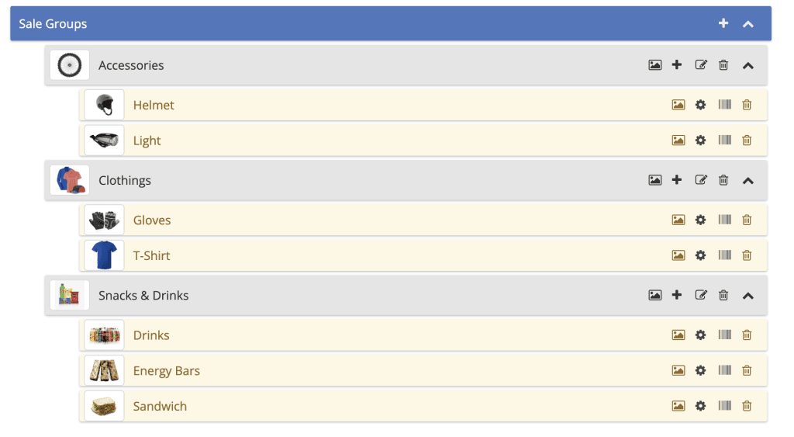Change image for T-Shirt item
794x437 pixels.
[x=678, y=255]
